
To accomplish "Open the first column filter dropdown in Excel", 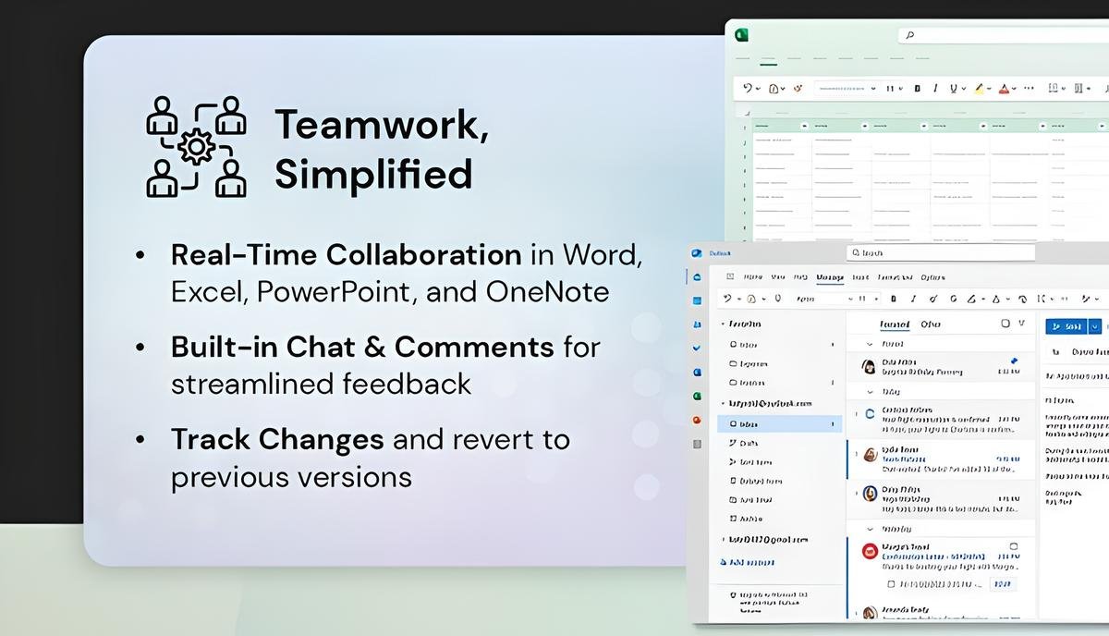I will (805, 125).
